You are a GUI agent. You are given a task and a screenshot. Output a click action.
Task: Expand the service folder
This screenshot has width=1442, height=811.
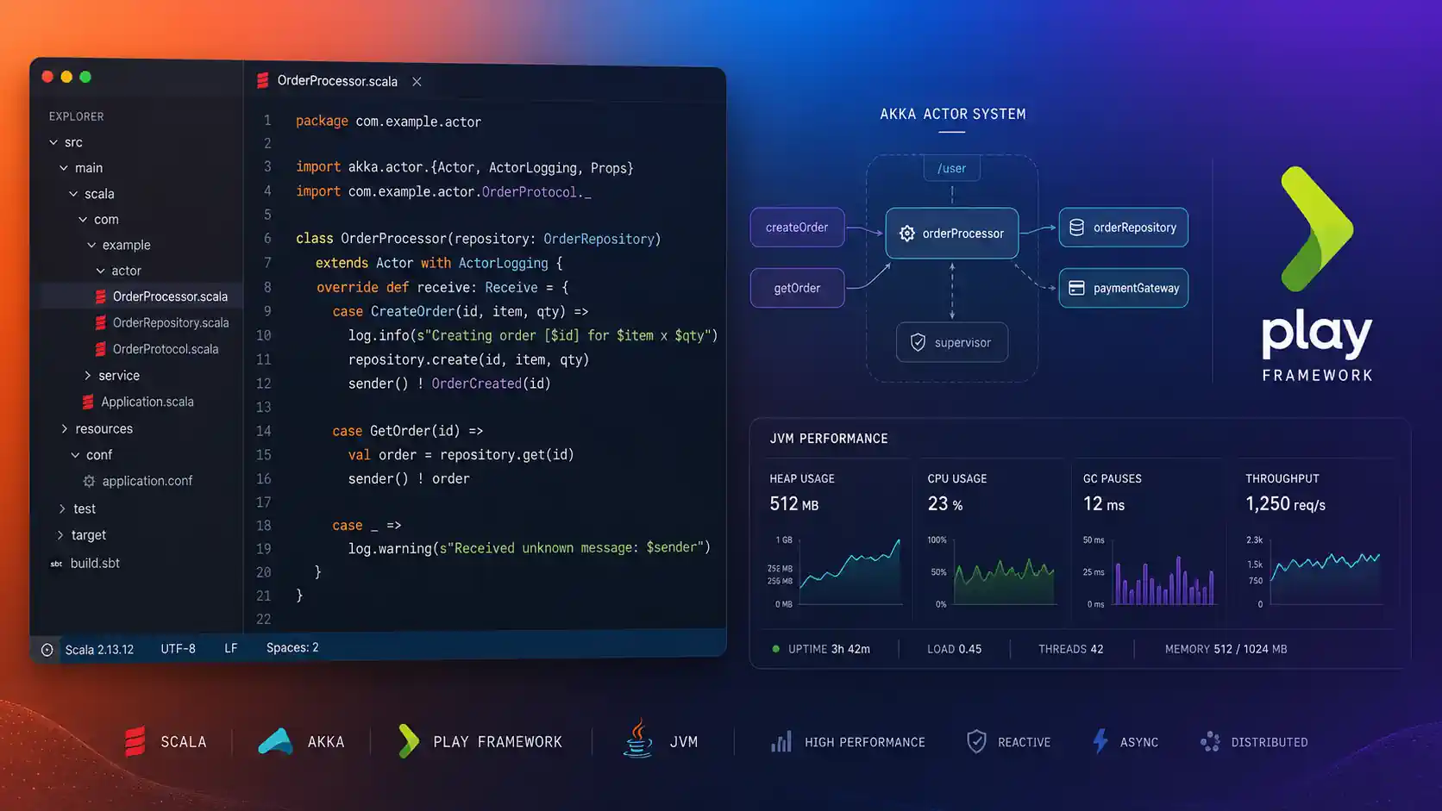[88, 376]
